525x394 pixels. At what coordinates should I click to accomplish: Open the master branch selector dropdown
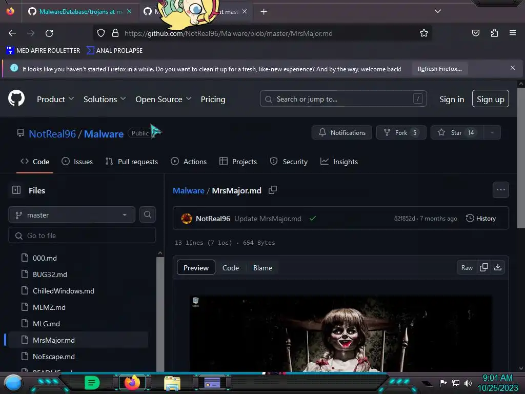tap(72, 215)
